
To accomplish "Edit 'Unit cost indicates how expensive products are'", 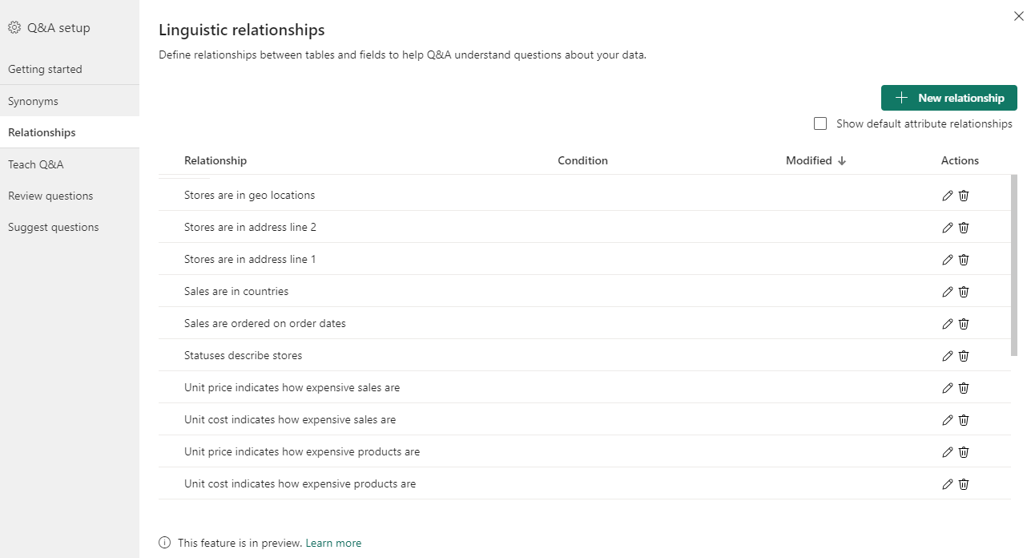I will (x=948, y=484).
